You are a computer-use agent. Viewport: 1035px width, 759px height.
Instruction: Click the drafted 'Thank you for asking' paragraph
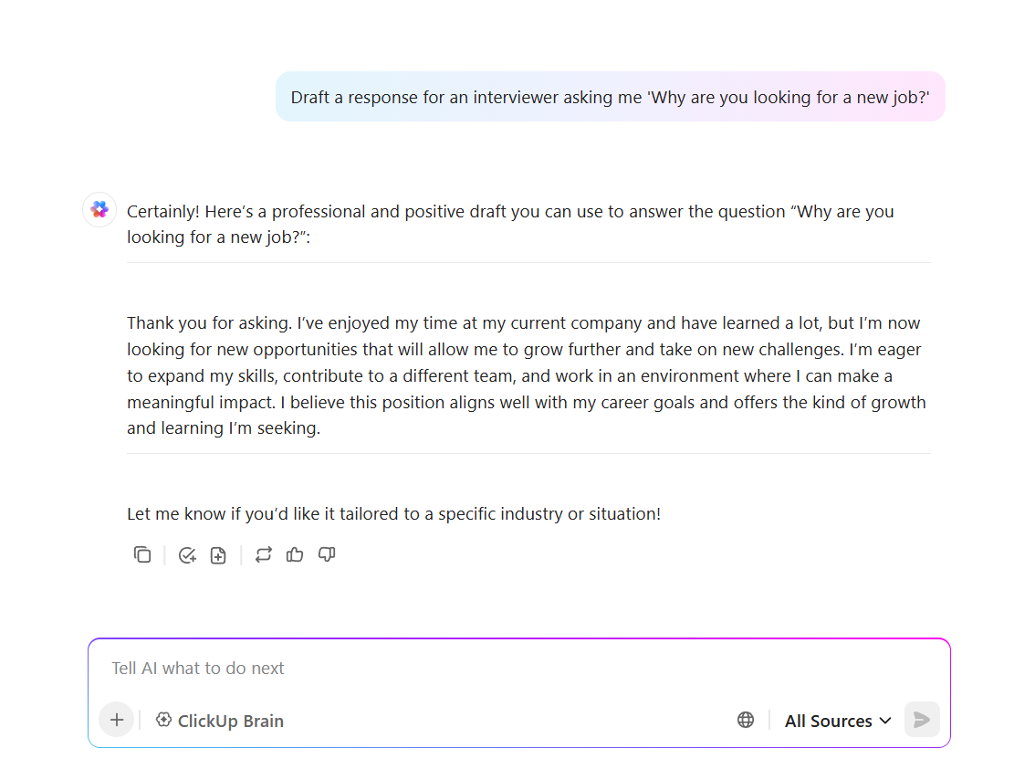click(527, 375)
